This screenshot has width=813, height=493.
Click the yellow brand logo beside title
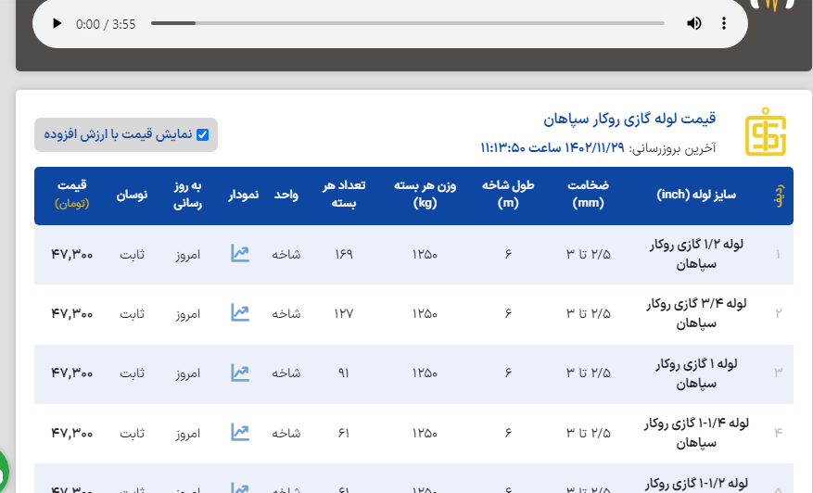pyautogui.click(x=765, y=132)
